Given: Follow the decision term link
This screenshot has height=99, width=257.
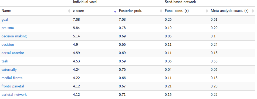Looking at the screenshot, I should pos(8,44).
